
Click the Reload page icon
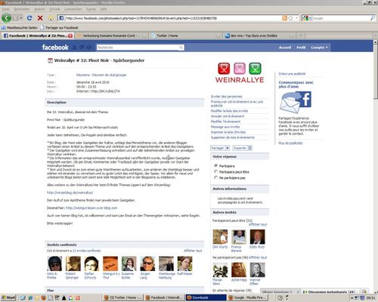[29, 18]
